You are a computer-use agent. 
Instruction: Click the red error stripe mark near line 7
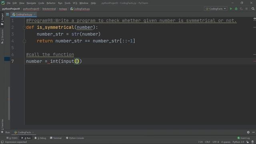[x=254, y=61]
